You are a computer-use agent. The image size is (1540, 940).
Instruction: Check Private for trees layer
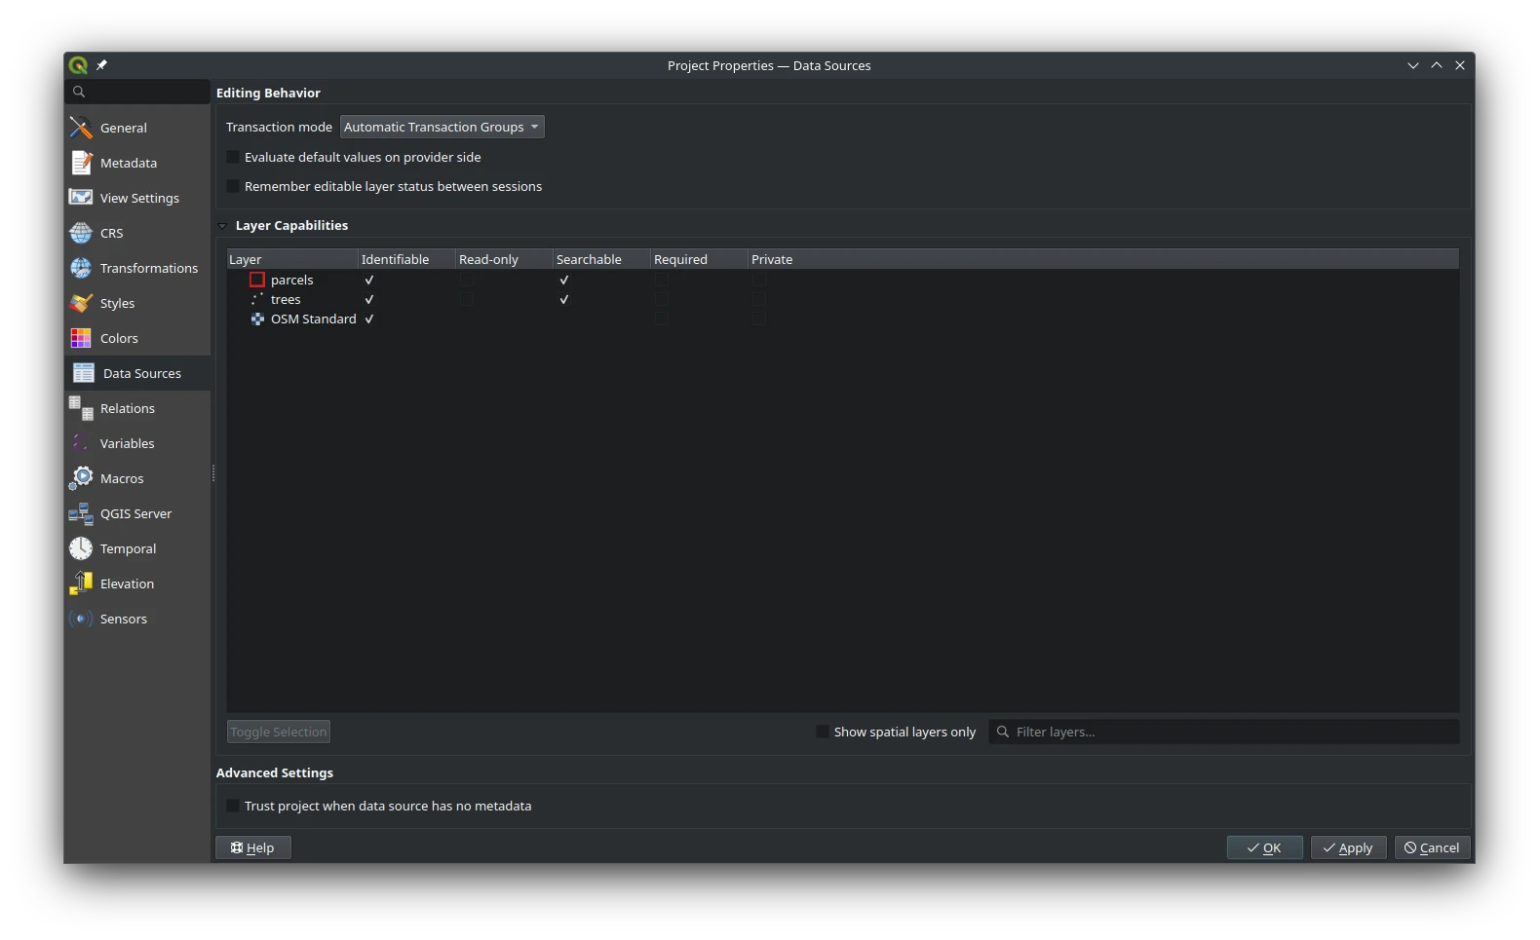pos(759,299)
